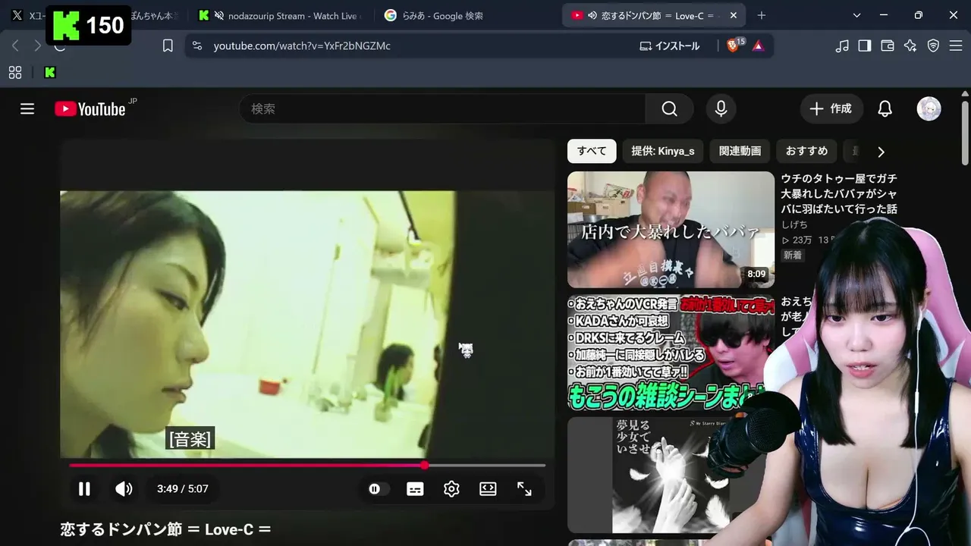Image resolution: width=971 pixels, height=546 pixels.
Task: Pause the YouTube video playback
Action: pyautogui.click(x=84, y=489)
